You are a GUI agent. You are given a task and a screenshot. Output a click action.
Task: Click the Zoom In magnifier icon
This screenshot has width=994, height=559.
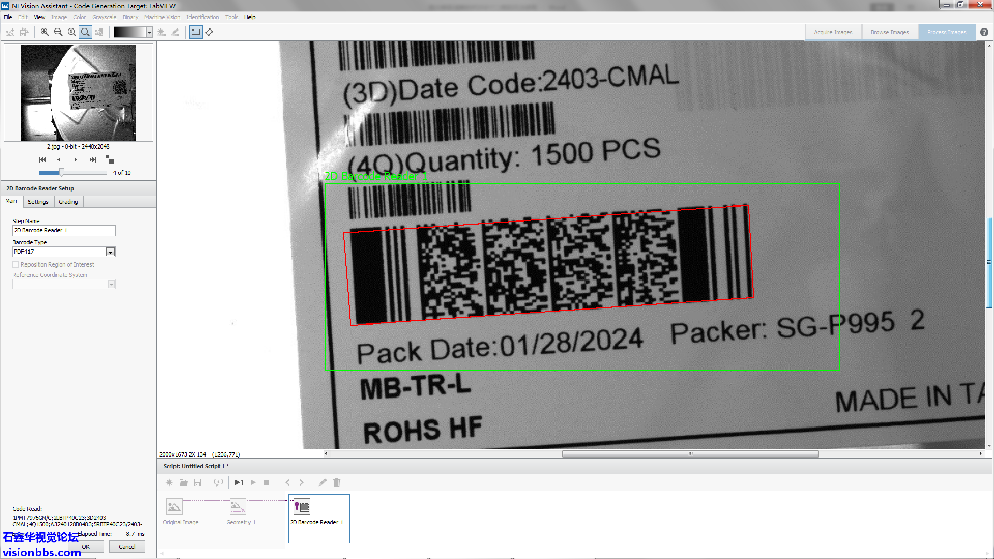45,32
